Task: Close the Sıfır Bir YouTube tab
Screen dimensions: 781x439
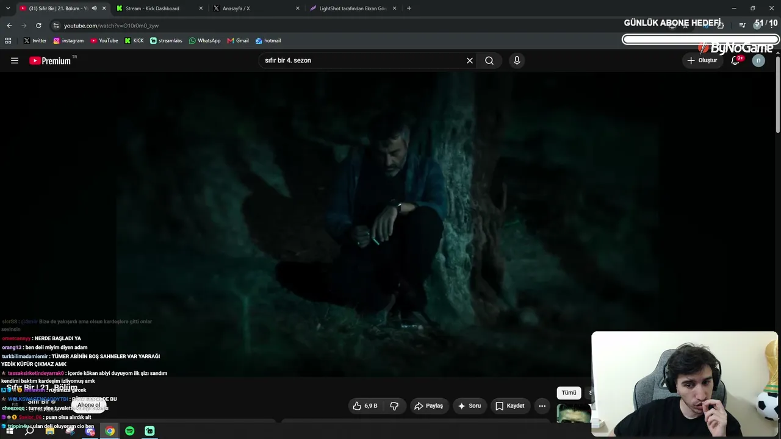Action: [x=104, y=9]
